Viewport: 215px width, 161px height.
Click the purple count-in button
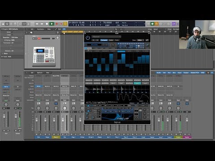[173, 24]
